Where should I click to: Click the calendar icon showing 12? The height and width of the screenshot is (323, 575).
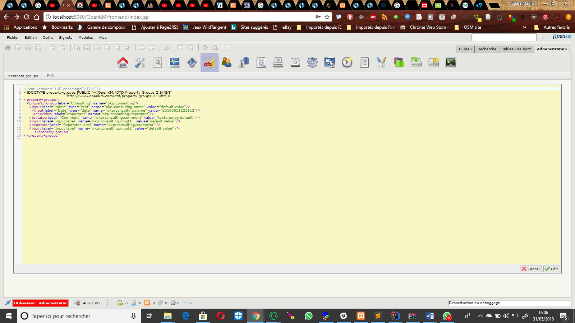coord(295,62)
